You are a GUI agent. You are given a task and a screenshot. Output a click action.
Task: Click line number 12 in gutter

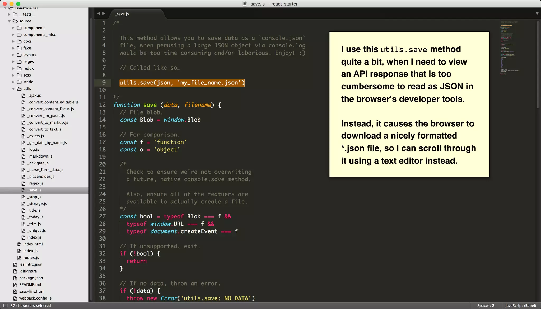point(102,105)
